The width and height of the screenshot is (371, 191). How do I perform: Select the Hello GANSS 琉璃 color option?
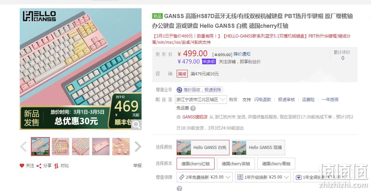tap(258, 148)
